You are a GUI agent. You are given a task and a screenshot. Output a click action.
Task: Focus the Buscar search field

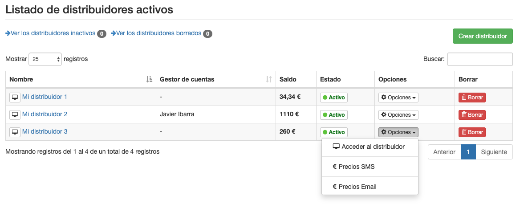[480, 59]
